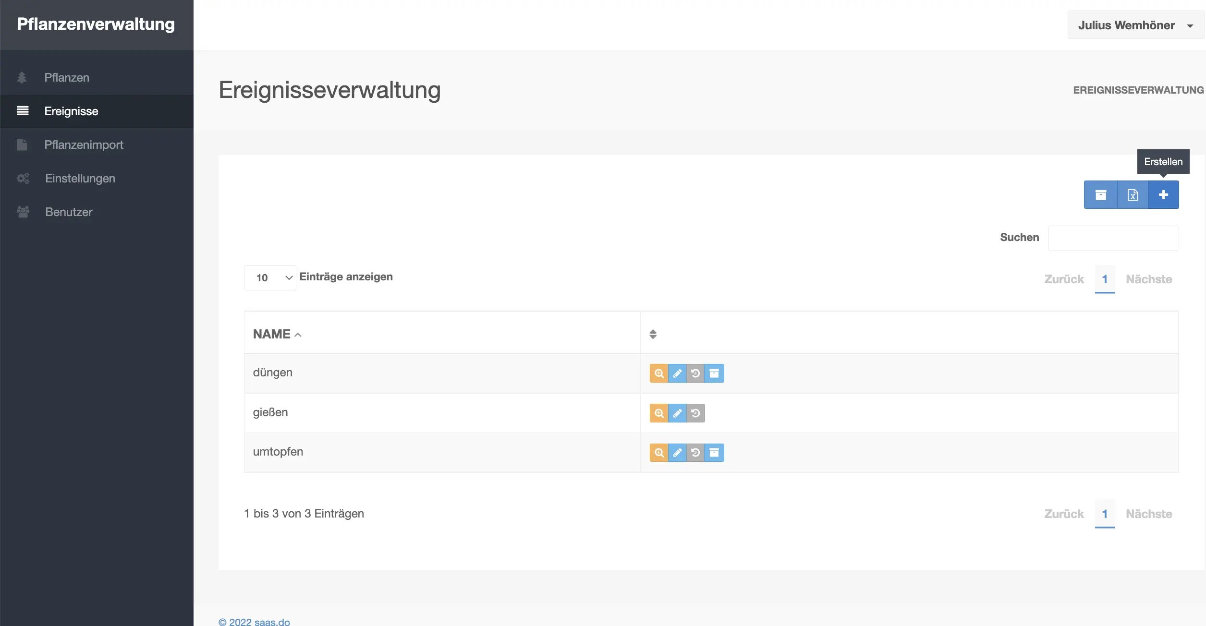Edit the gießen event with pencil icon

[x=677, y=413]
